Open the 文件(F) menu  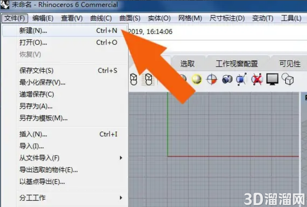(15, 18)
